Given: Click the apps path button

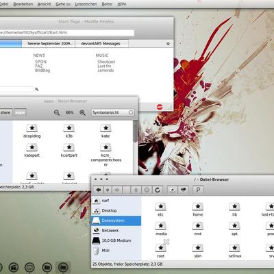Looking at the screenshot, I should click(x=20, y=112).
